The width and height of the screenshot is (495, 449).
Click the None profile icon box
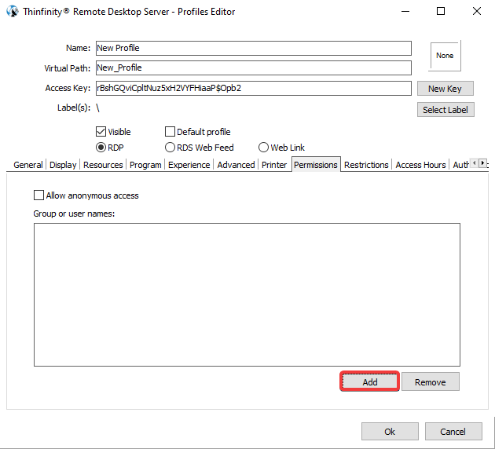[445, 56]
